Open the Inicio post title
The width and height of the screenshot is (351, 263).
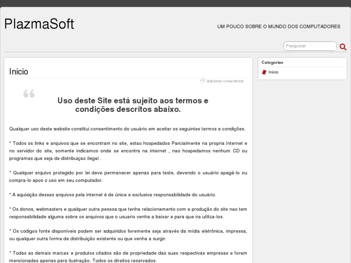(x=18, y=71)
